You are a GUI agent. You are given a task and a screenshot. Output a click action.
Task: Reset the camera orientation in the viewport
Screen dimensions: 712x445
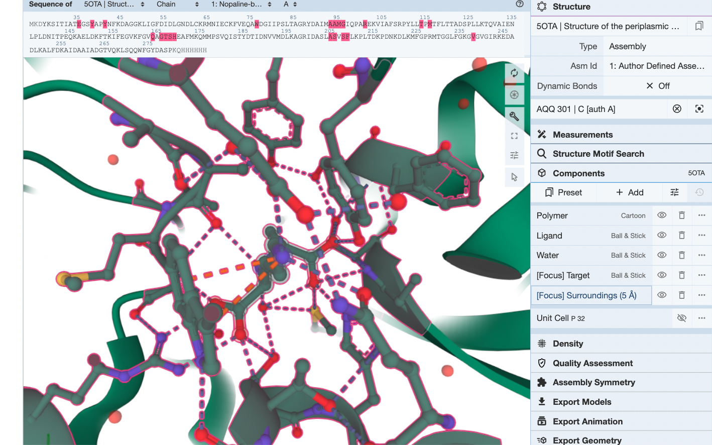514,73
